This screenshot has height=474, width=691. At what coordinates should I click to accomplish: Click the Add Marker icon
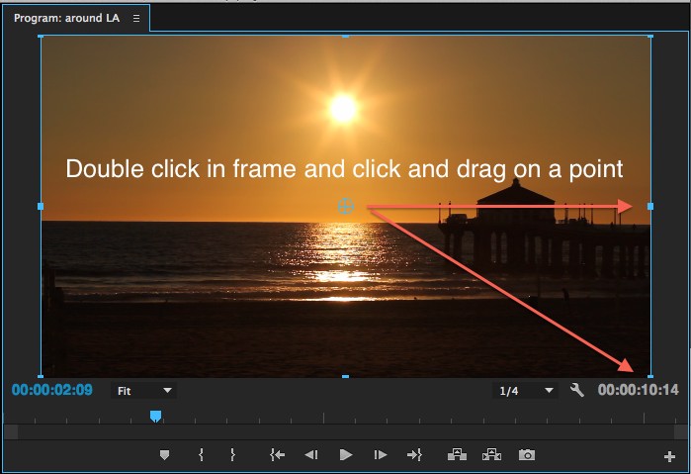[x=164, y=455]
